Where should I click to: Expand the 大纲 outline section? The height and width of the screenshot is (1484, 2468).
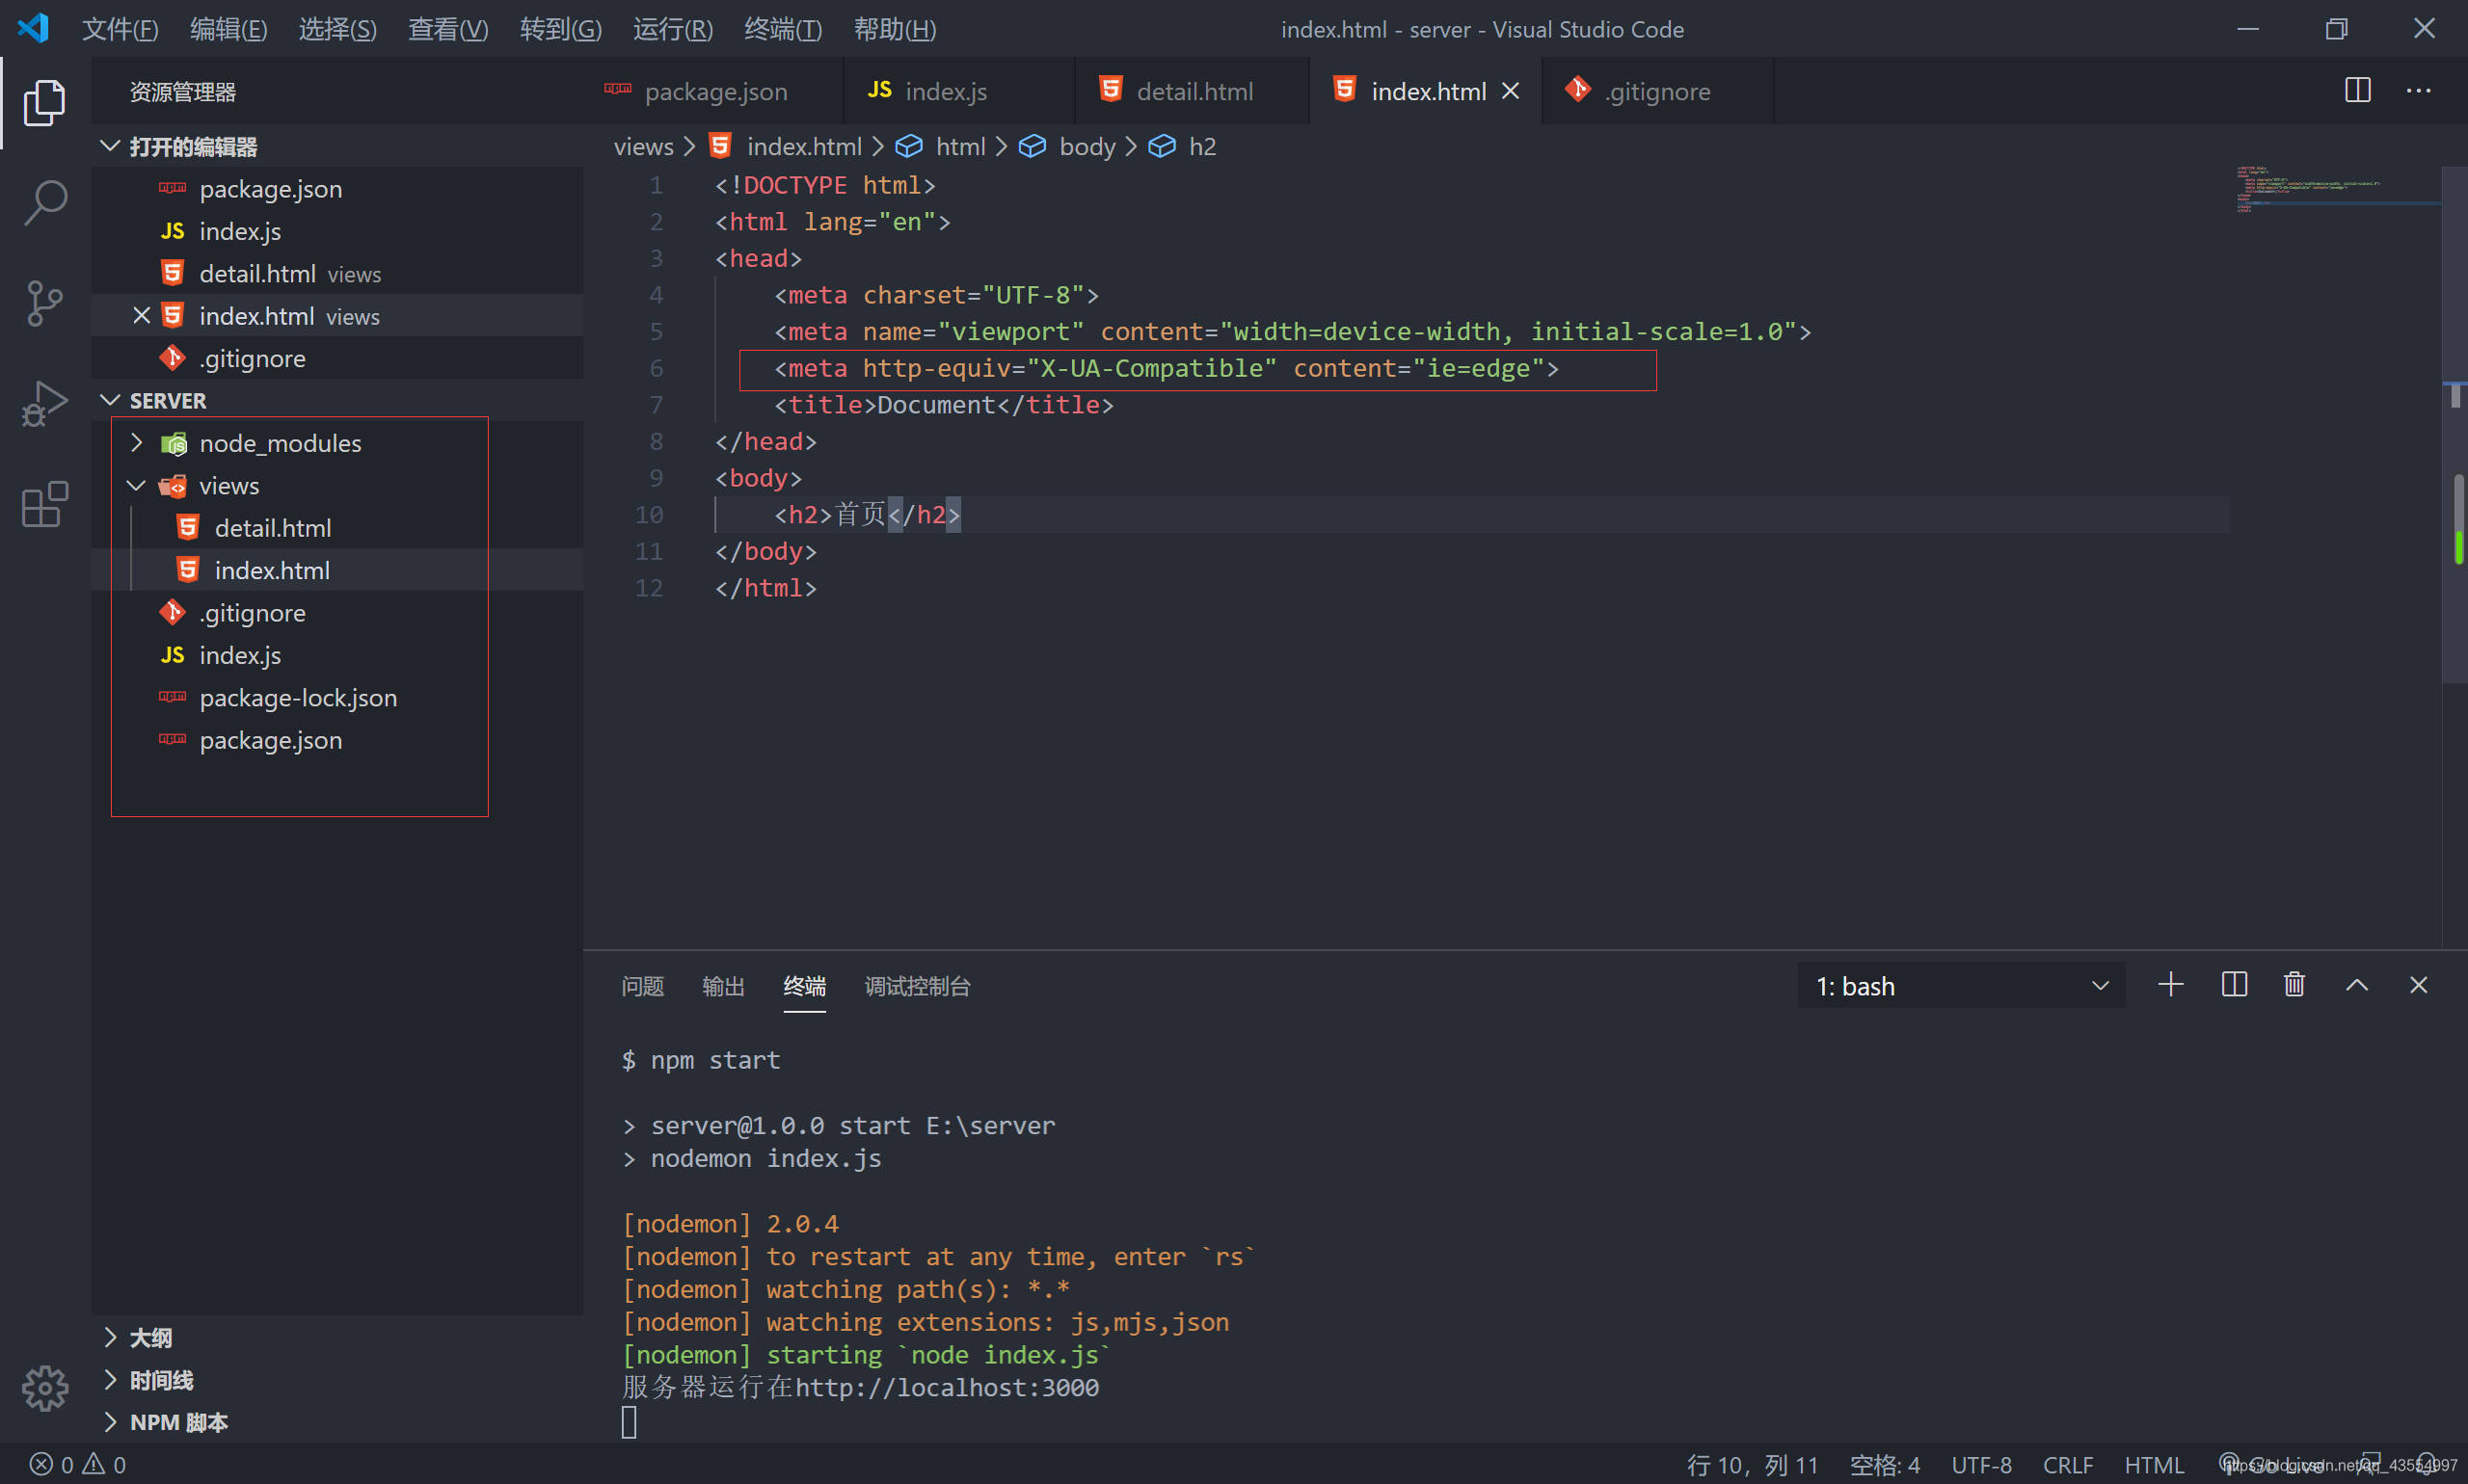(x=337, y=1338)
